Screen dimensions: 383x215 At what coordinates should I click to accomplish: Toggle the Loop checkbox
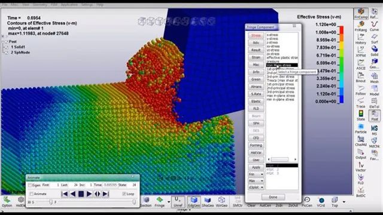(124, 193)
